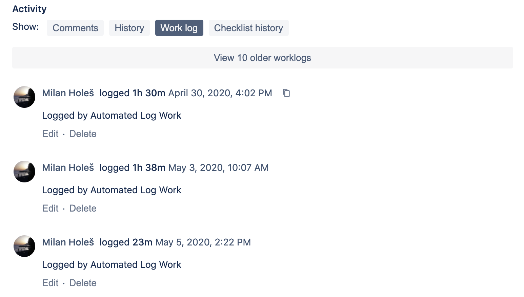
Task: Switch to the History tab
Action: (x=129, y=28)
